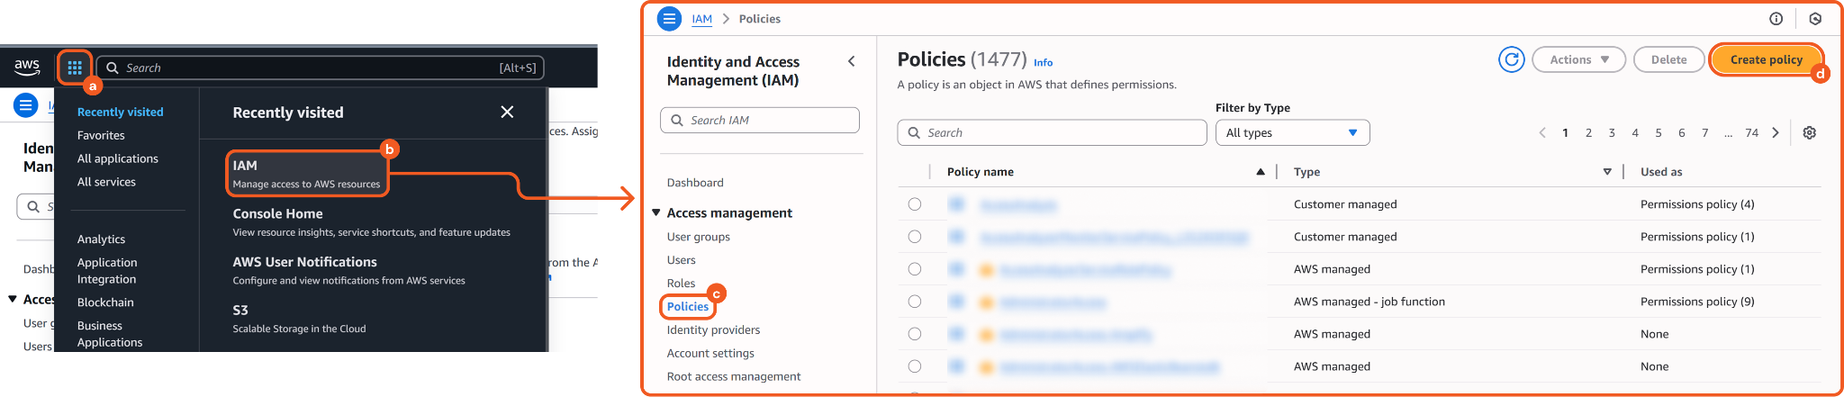Collapse the Access management section
The height and width of the screenshot is (397, 1844).
pos(656,213)
